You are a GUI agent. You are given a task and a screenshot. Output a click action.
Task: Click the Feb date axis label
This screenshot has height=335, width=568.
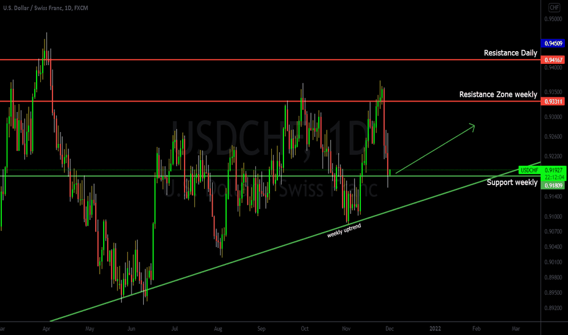tap(477, 329)
